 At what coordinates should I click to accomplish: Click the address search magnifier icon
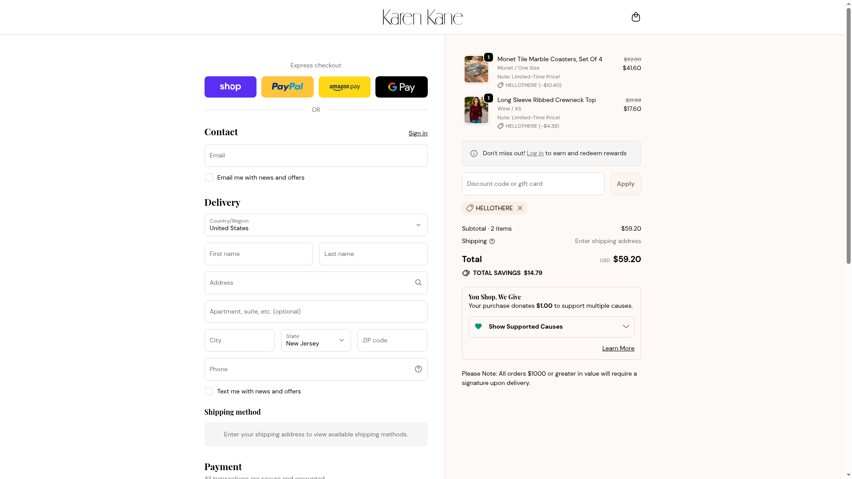[418, 283]
